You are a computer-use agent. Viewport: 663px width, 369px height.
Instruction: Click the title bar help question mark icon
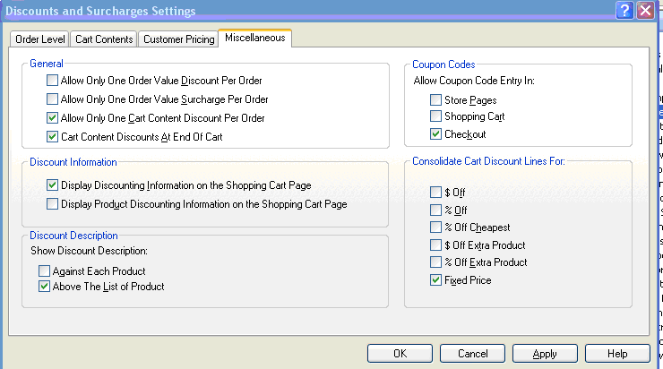(x=625, y=11)
